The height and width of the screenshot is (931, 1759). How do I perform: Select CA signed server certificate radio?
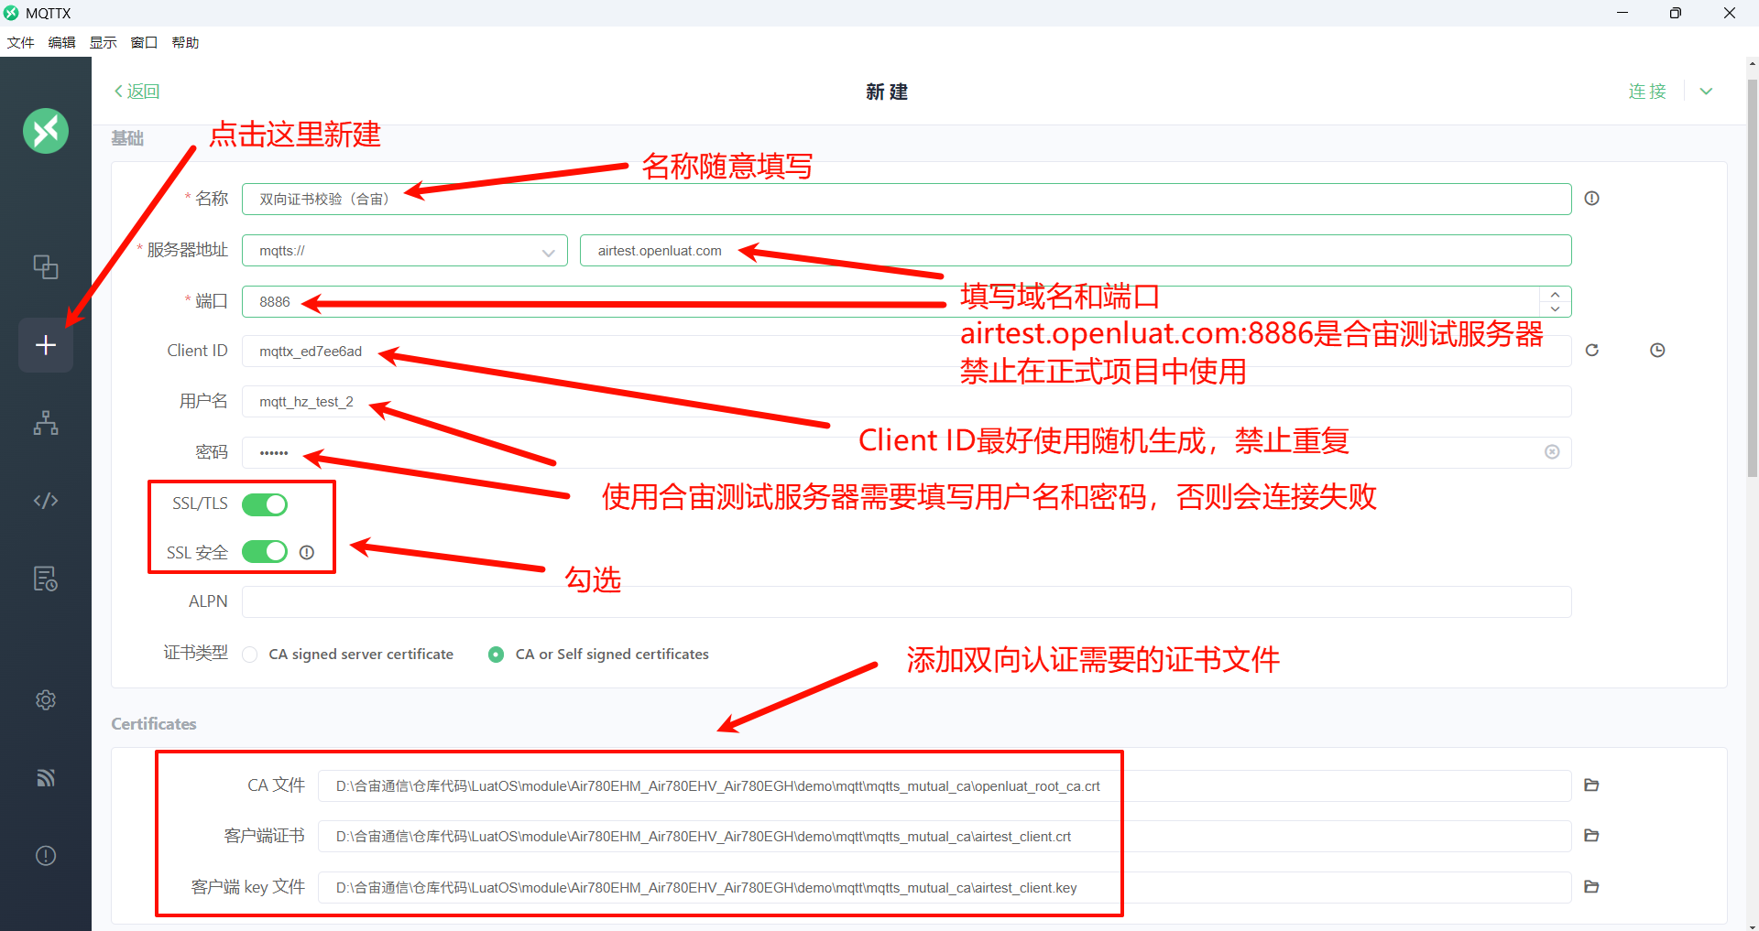250,655
